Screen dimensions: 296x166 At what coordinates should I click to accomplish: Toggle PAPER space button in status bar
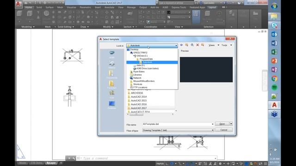(x=160, y=164)
